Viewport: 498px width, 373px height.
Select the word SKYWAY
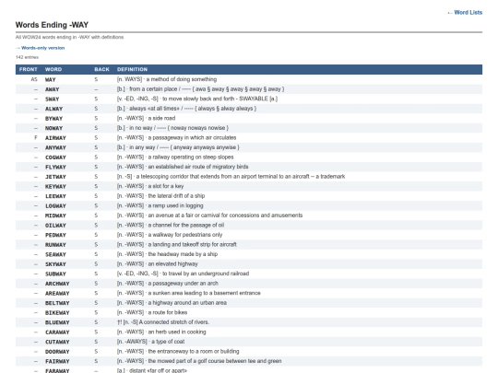point(55,264)
